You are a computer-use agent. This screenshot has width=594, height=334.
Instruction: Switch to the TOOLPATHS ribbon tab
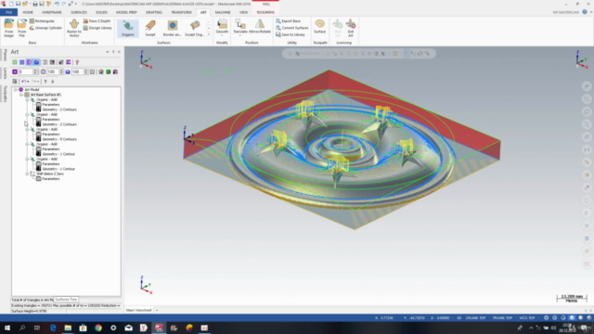point(265,12)
